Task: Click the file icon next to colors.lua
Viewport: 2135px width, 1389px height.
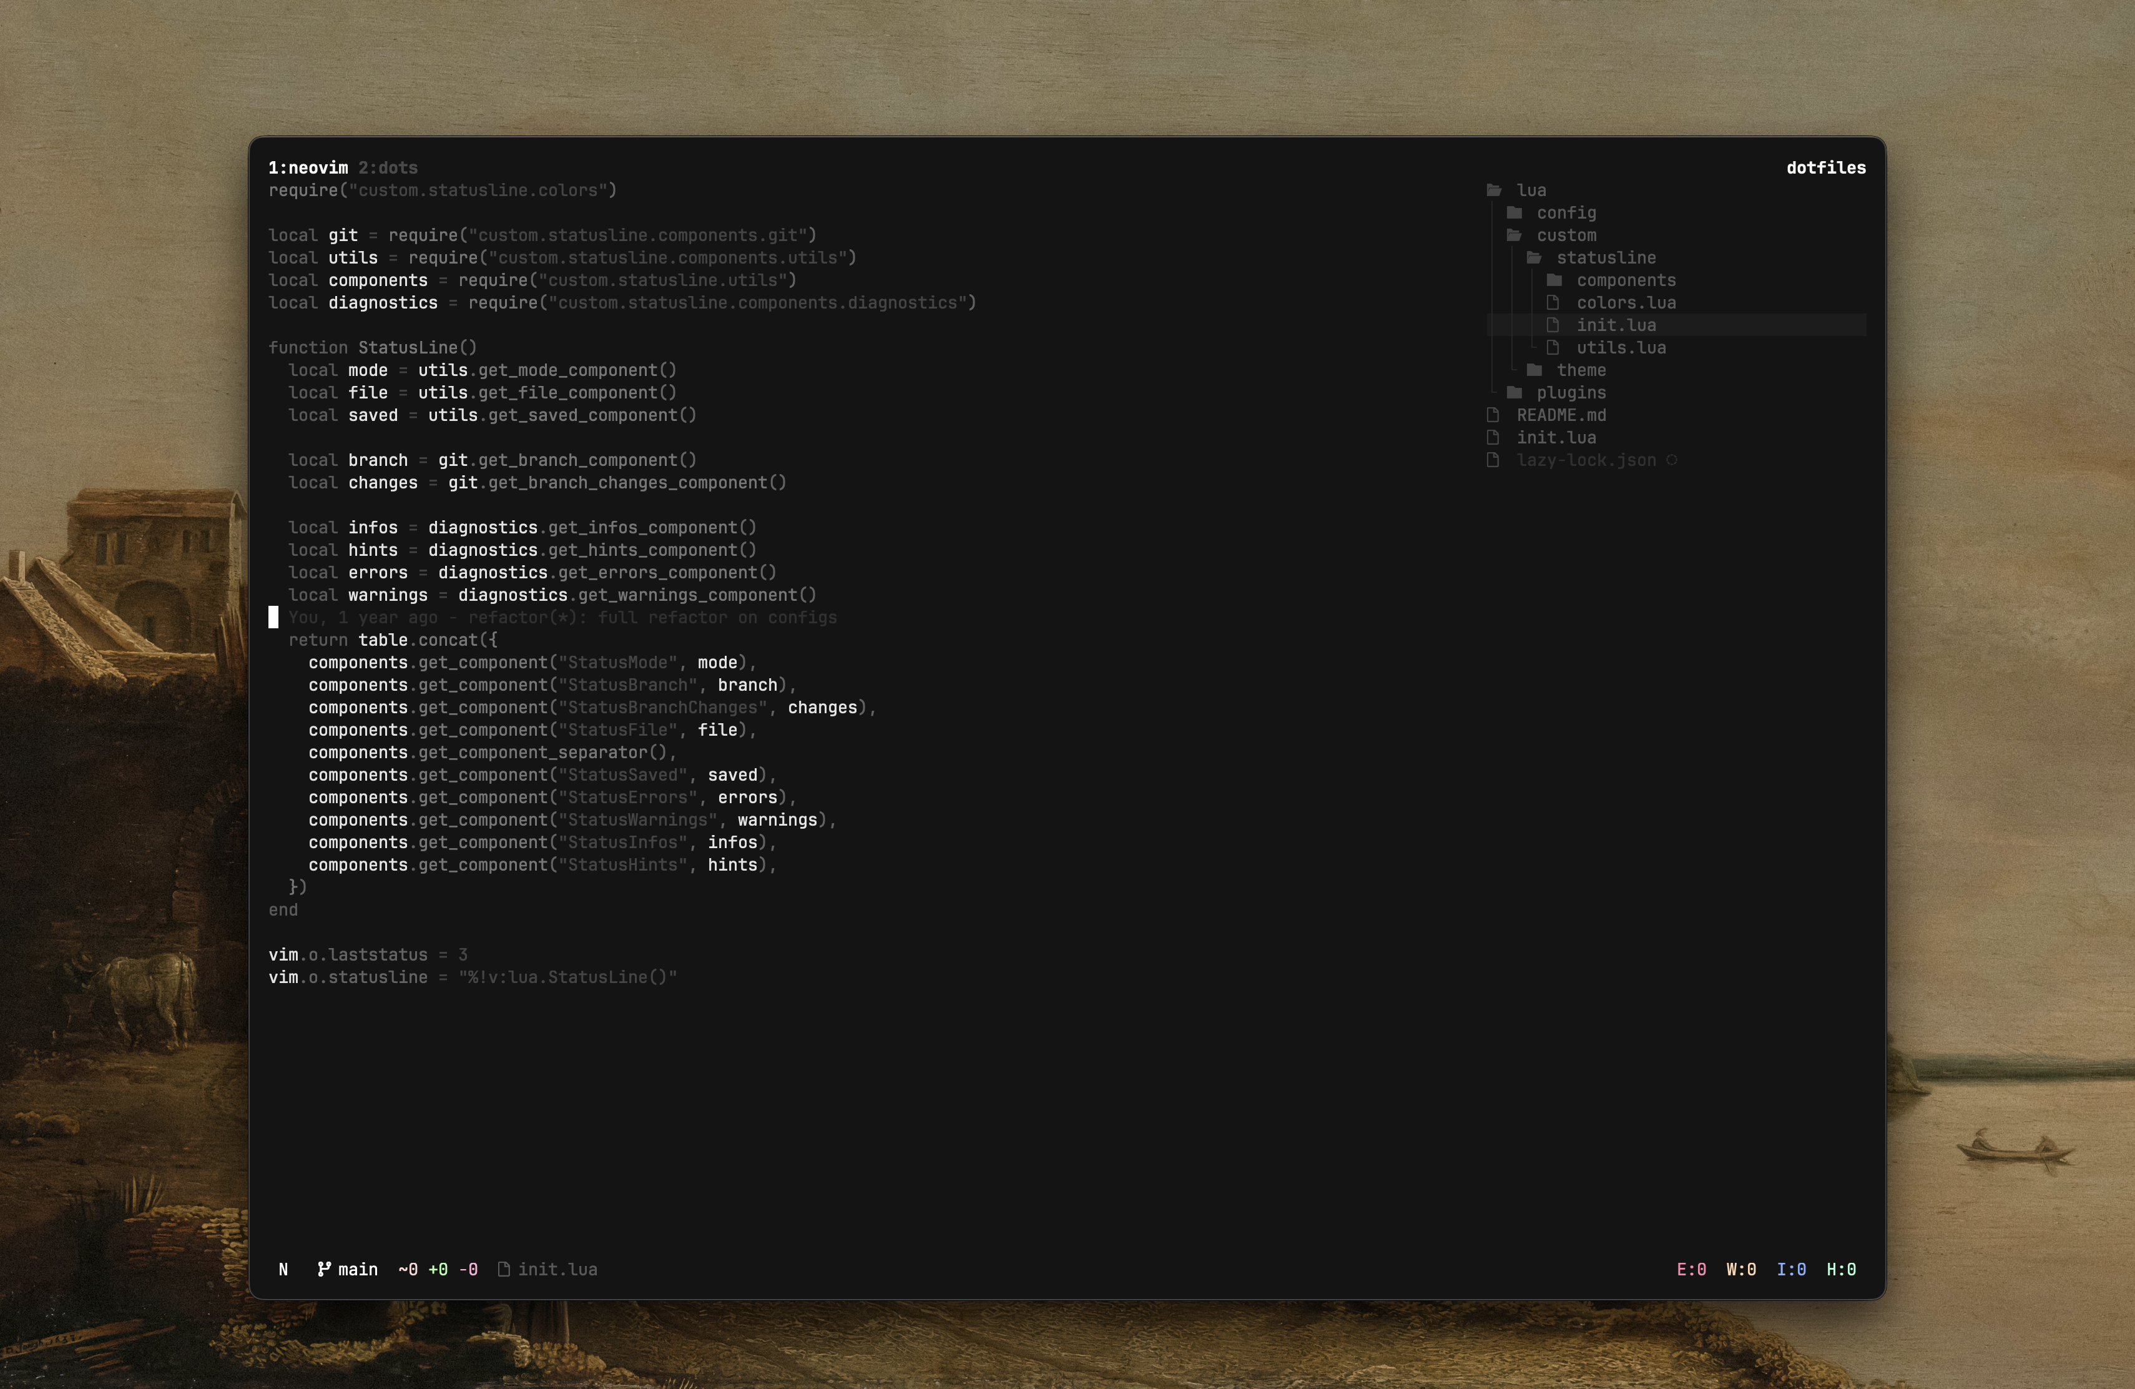Action: 1553,302
